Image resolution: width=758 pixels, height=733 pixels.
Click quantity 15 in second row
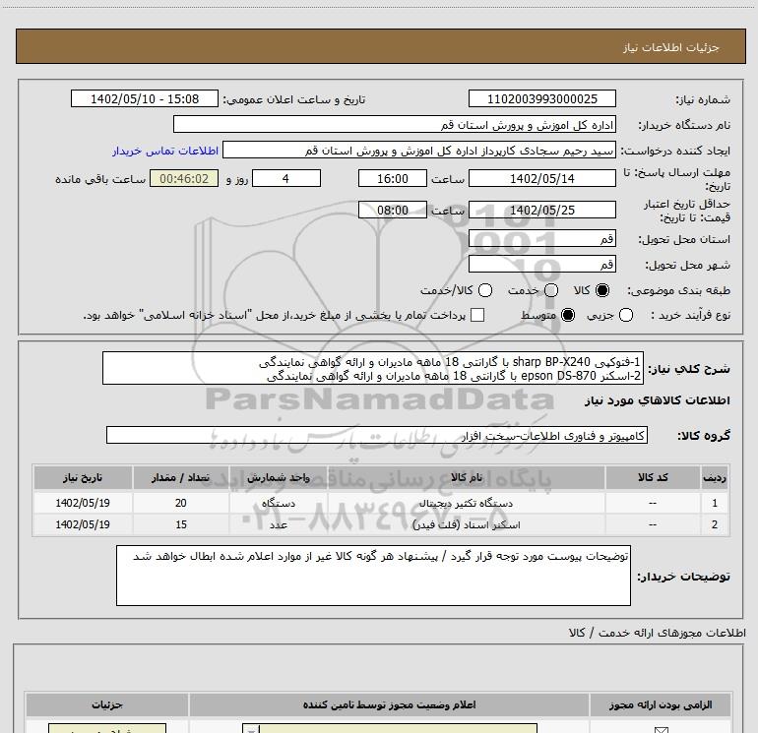(181, 524)
